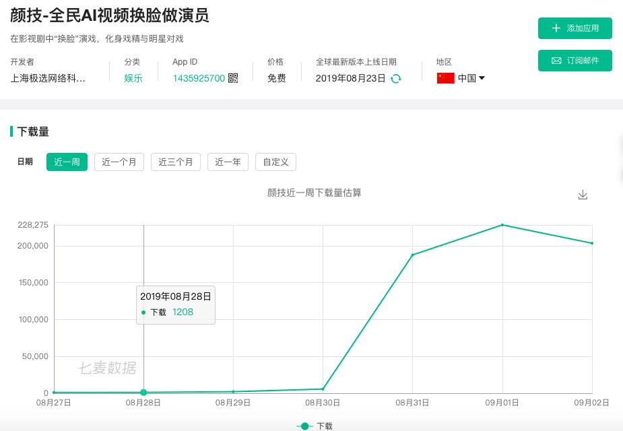
Task: Click the green marker beside 下载量 heading
Action: tap(12, 131)
